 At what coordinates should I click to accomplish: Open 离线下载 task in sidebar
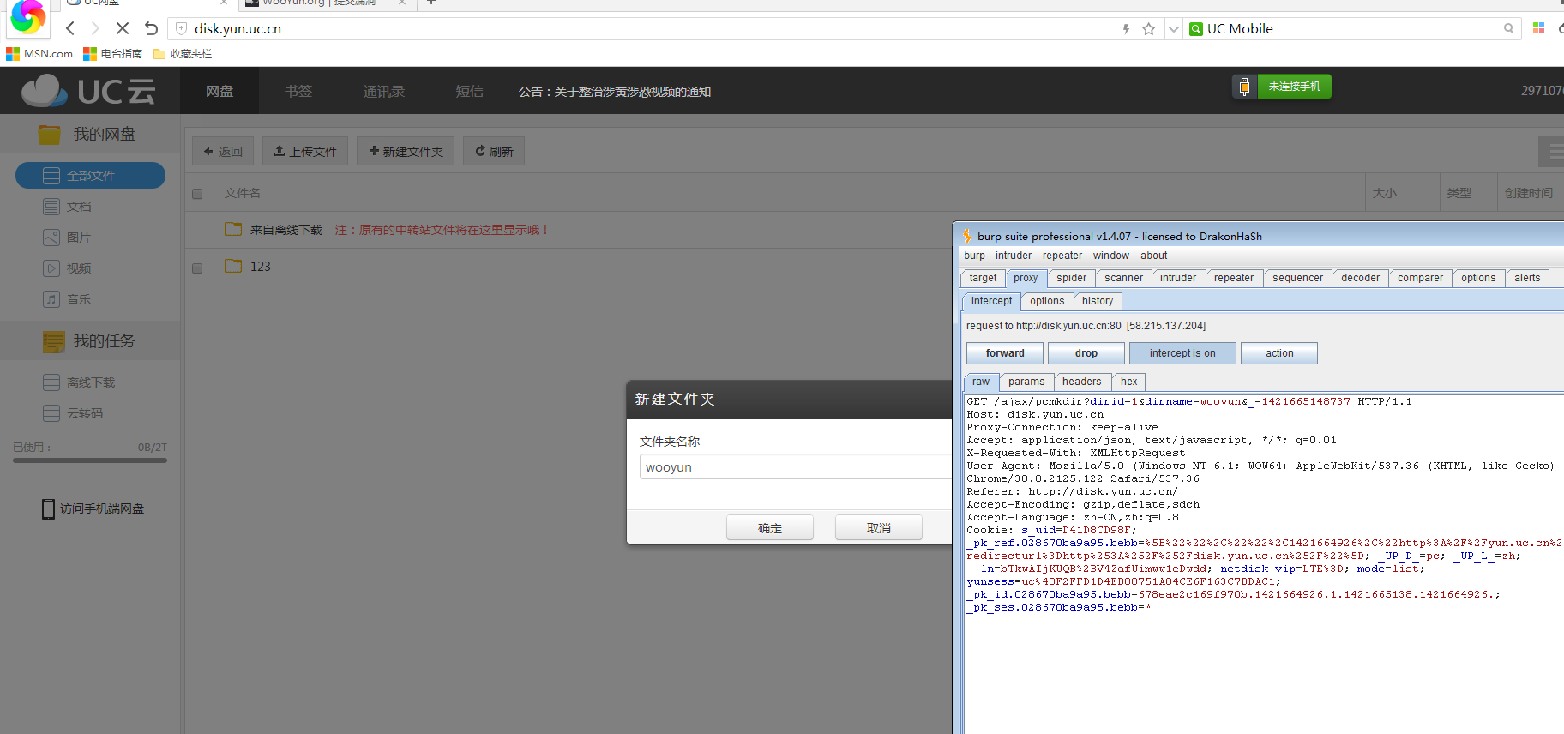(79, 382)
